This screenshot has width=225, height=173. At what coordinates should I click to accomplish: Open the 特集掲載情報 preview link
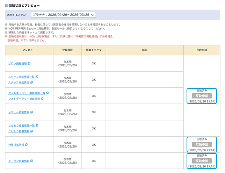tap(16, 145)
